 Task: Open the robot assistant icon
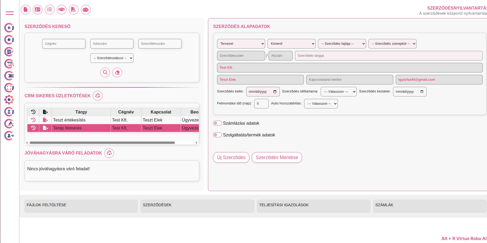[86, 10]
